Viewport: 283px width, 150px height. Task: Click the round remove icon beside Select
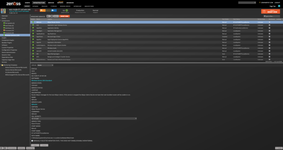pyautogui.click(x=52, y=16)
